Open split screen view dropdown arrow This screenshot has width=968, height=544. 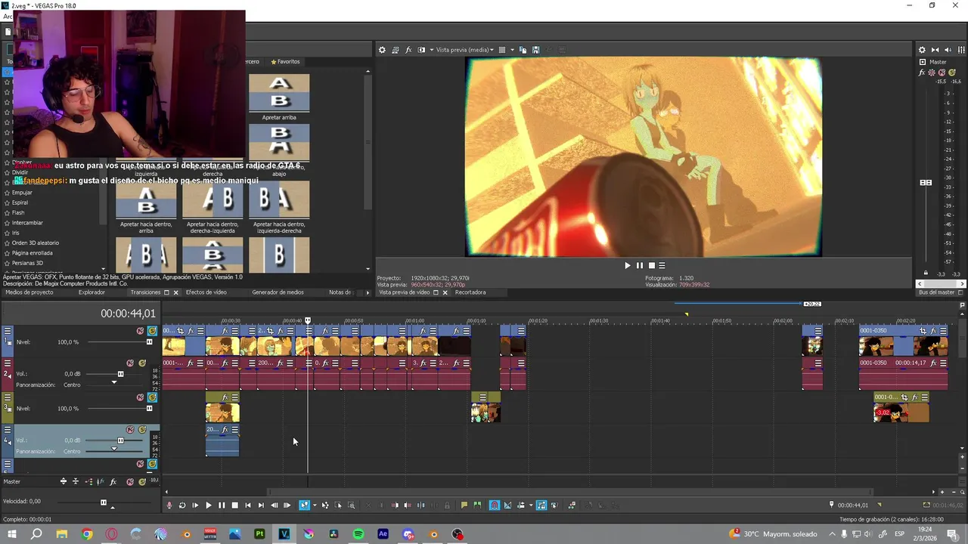(x=432, y=50)
